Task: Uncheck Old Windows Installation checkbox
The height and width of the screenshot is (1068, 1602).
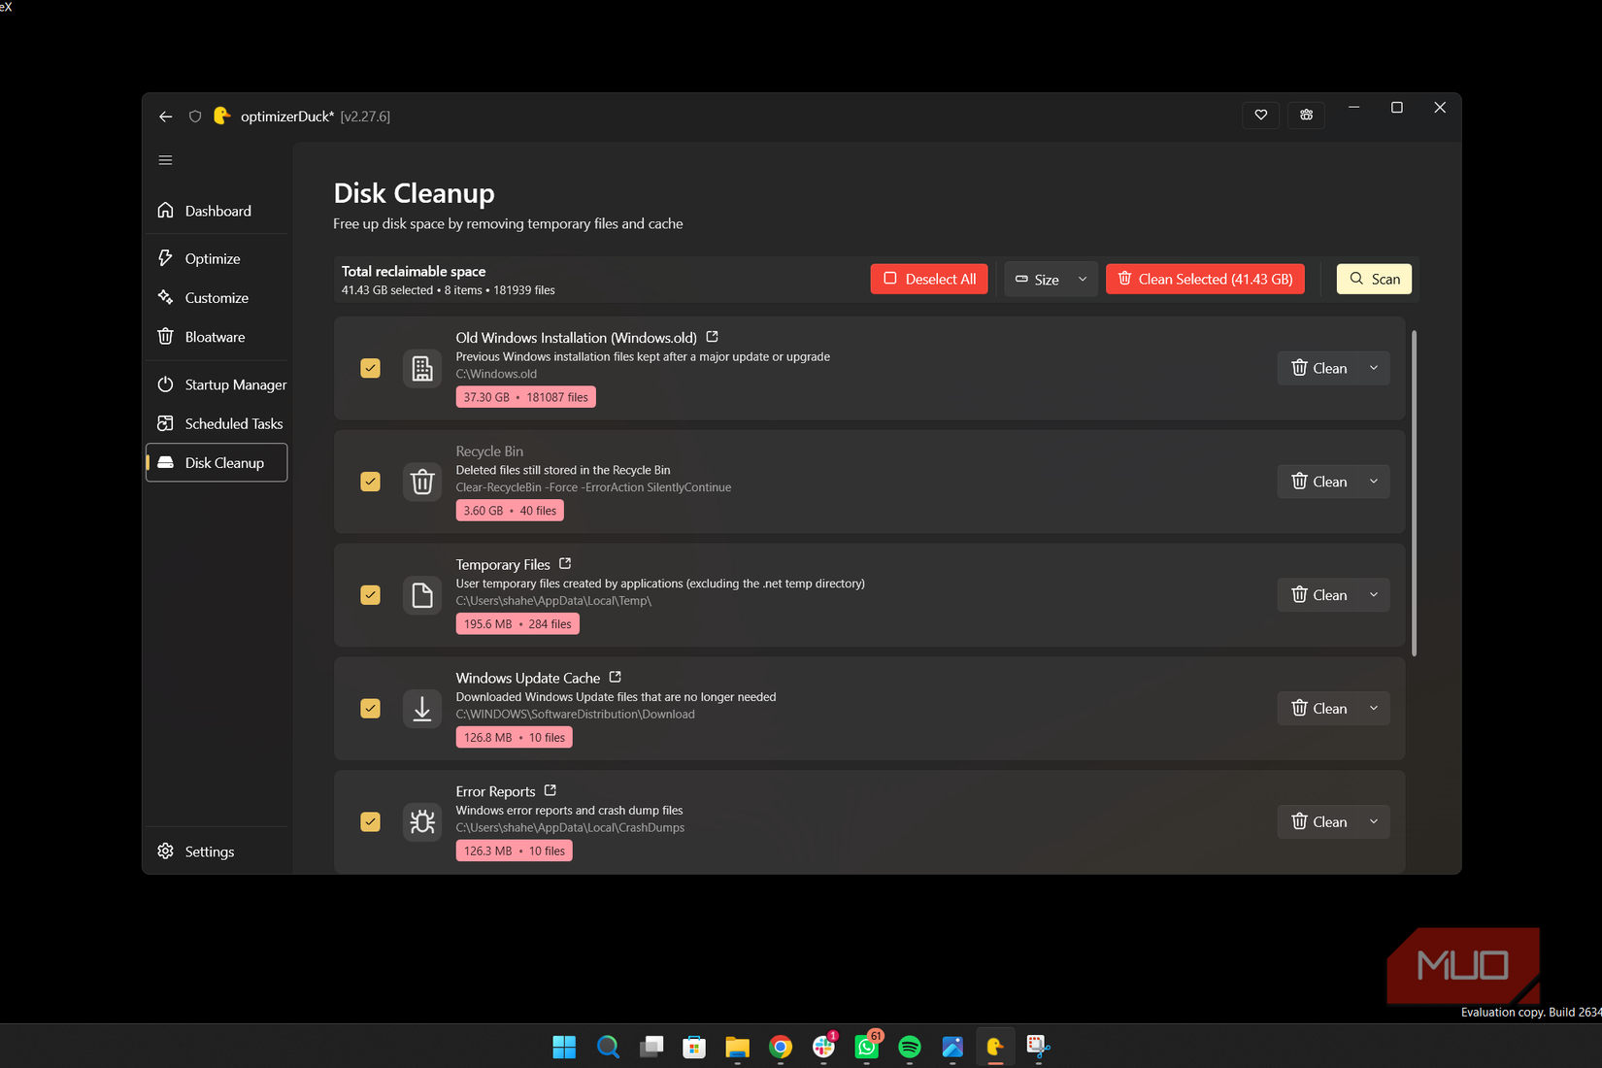Action: coord(370,368)
